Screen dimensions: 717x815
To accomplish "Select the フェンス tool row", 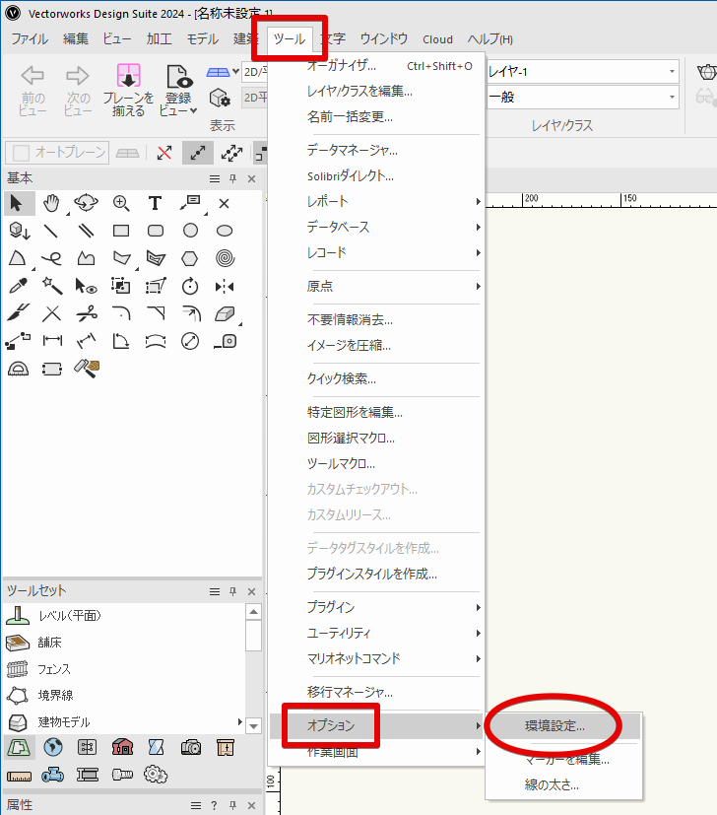I will tap(124, 669).
